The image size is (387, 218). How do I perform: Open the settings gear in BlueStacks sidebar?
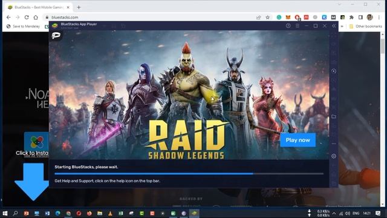(334, 156)
